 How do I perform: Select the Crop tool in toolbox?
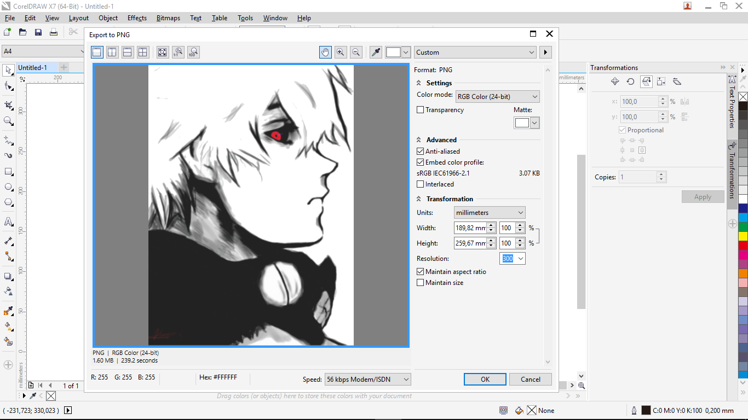tap(8, 105)
